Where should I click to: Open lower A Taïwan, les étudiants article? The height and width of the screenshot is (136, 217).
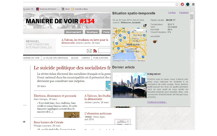coord(98,97)
